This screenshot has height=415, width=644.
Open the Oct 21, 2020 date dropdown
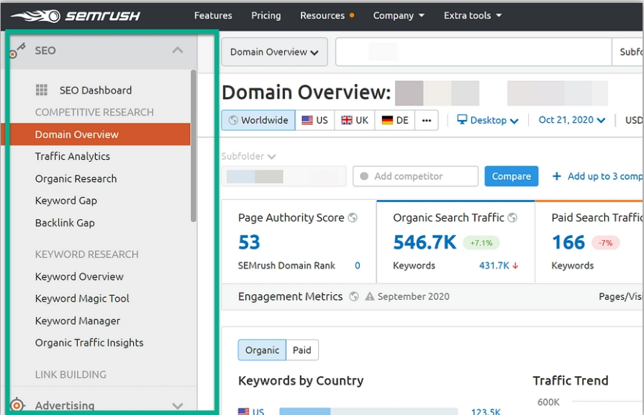tap(572, 120)
